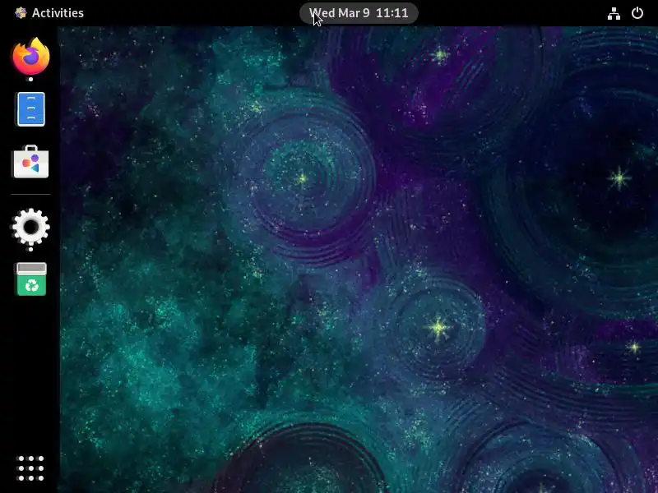This screenshot has width=658, height=493.
Task: Open Settings gear icon in the dock
Action: (x=31, y=227)
